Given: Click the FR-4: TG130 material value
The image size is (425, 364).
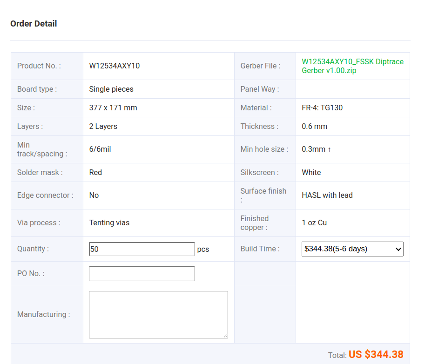Looking at the screenshot, I should [322, 108].
